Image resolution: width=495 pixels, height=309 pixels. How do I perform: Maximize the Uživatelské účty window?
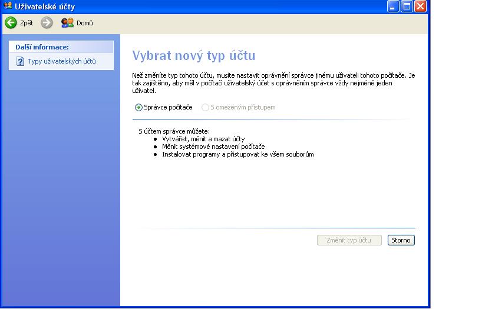(407, 6)
